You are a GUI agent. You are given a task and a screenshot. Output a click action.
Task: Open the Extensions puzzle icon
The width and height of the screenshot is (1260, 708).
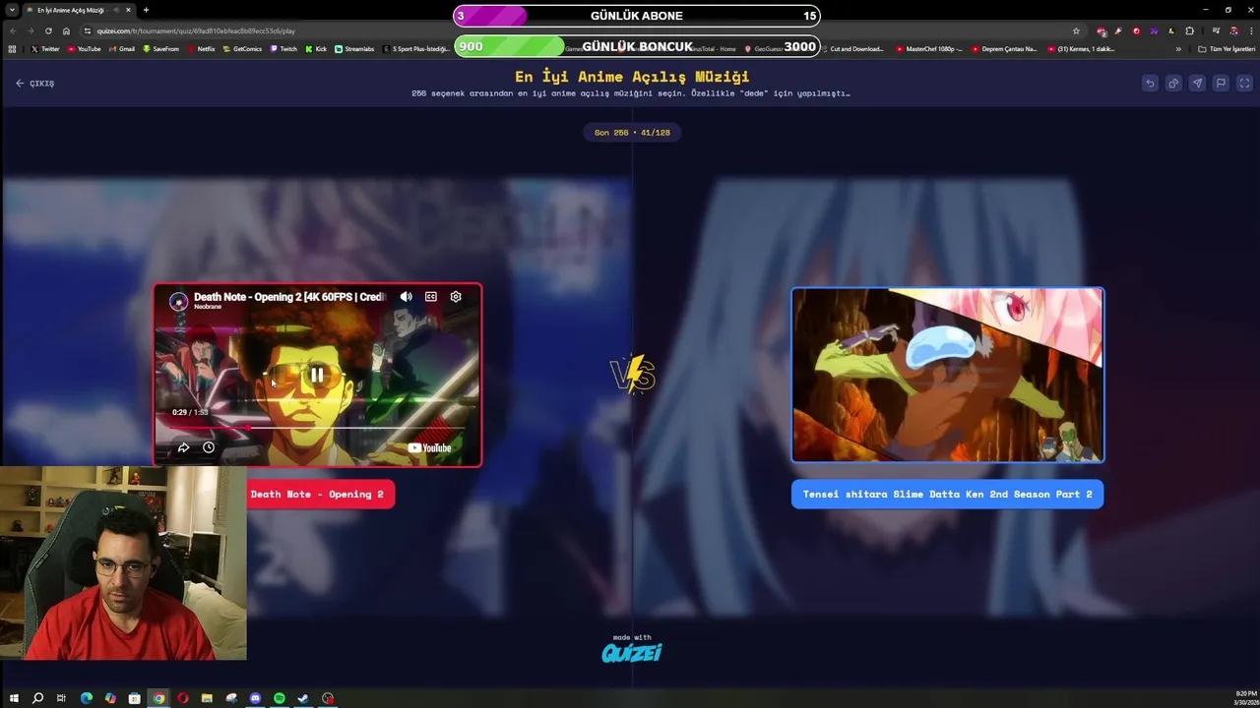pos(1189,30)
